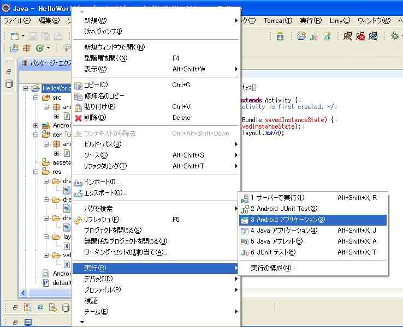The height and width of the screenshot is (327, 403).
Task: Click エクスポート(O)... entry
Action: point(156,193)
